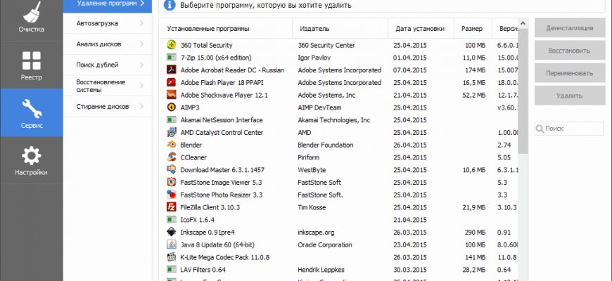Select the K-Lite Mega Codec Pack 11.0.8 name

[x=225, y=257]
